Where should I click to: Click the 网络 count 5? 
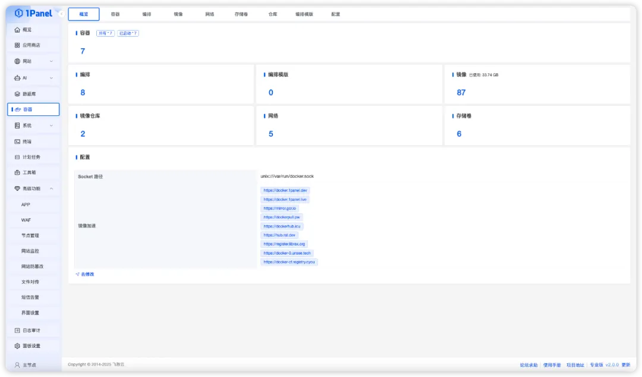click(x=270, y=134)
